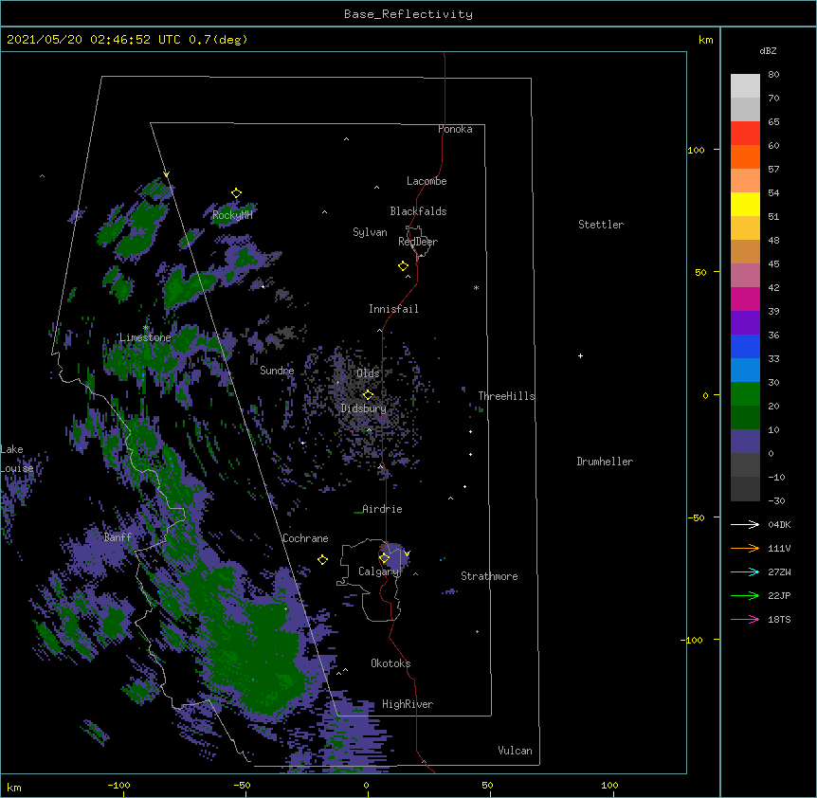Click the Sylvan label on the map

tap(370, 232)
